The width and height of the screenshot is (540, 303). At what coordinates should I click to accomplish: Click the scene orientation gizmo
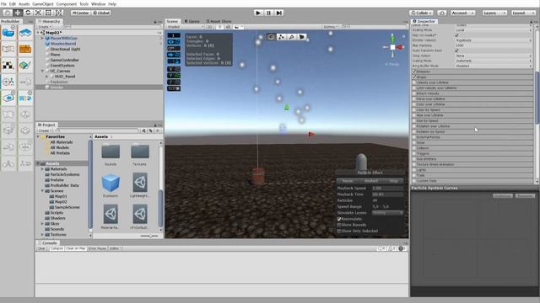pyautogui.click(x=392, y=47)
